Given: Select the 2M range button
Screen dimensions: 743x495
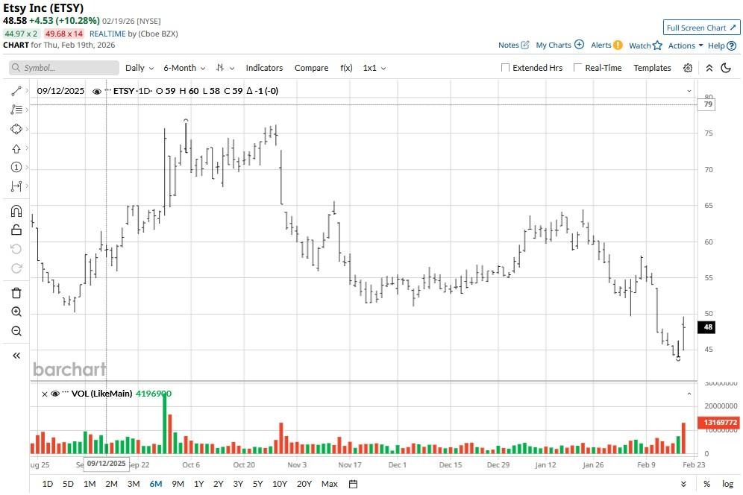Looking at the screenshot, I should tap(111, 484).
